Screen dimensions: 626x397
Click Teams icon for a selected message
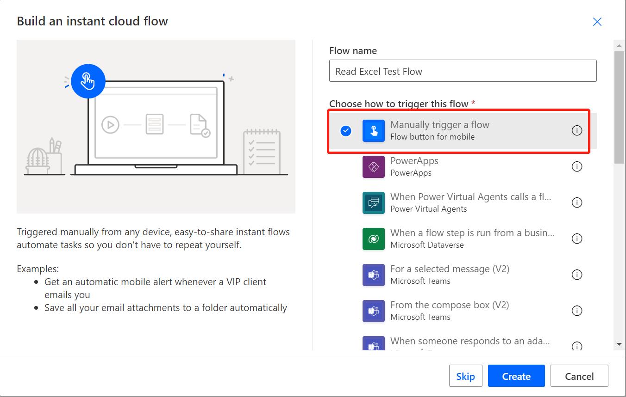pos(373,275)
